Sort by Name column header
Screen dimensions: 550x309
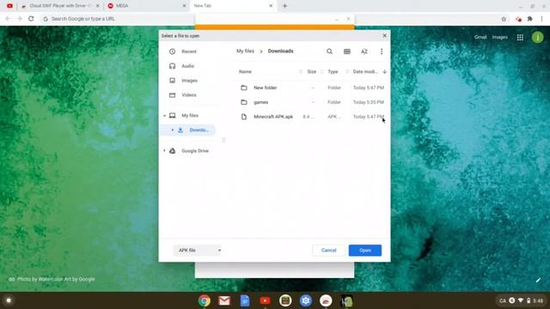tap(245, 71)
